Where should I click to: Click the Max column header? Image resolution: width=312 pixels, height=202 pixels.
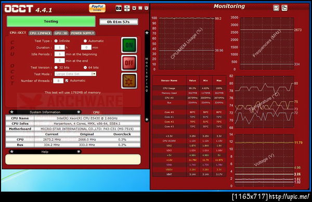(219, 80)
